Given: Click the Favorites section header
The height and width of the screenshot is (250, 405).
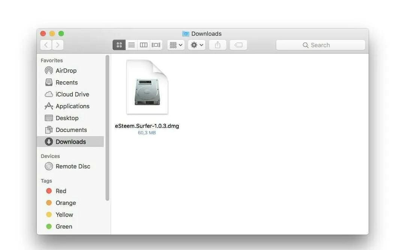Looking at the screenshot, I should (52, 60).
